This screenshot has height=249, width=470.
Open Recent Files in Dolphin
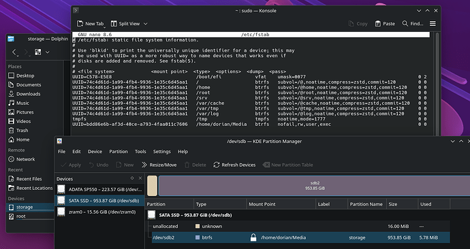(25, 179)
